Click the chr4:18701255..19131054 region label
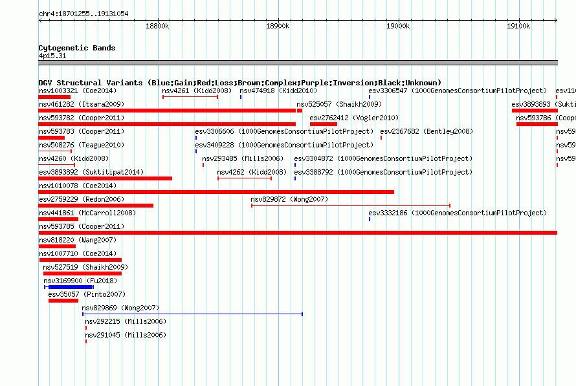Viewport: 576px width, 386px height. pos(83,14)
